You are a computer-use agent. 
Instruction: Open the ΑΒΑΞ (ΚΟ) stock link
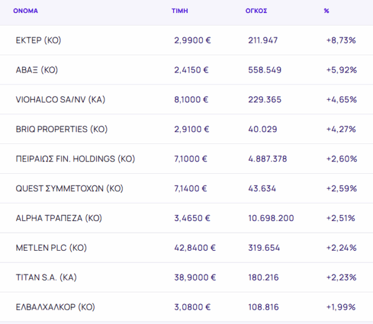(37, 70)
